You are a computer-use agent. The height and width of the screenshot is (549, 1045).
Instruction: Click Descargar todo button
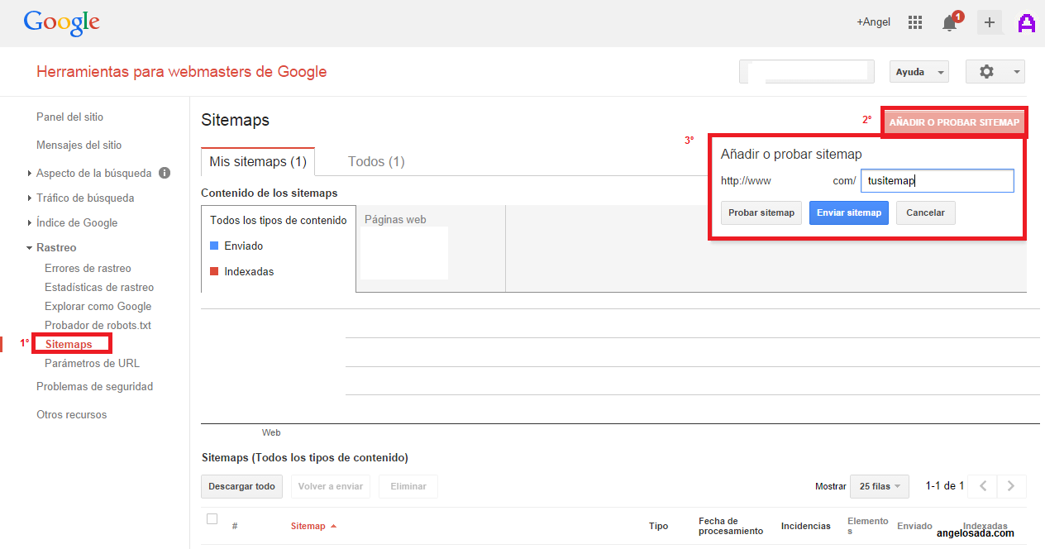coord(241,486)
